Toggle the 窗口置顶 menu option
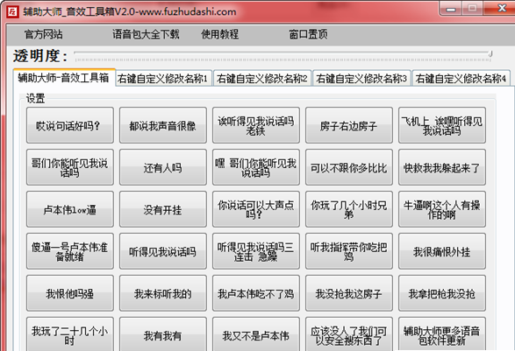Screen dimensions: 515x351 [x=308, y=34]
